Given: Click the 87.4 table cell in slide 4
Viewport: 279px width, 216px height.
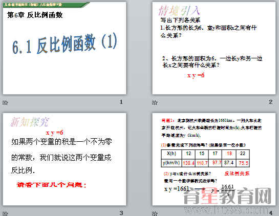Looking at the screenshot, I should [229, 163].
